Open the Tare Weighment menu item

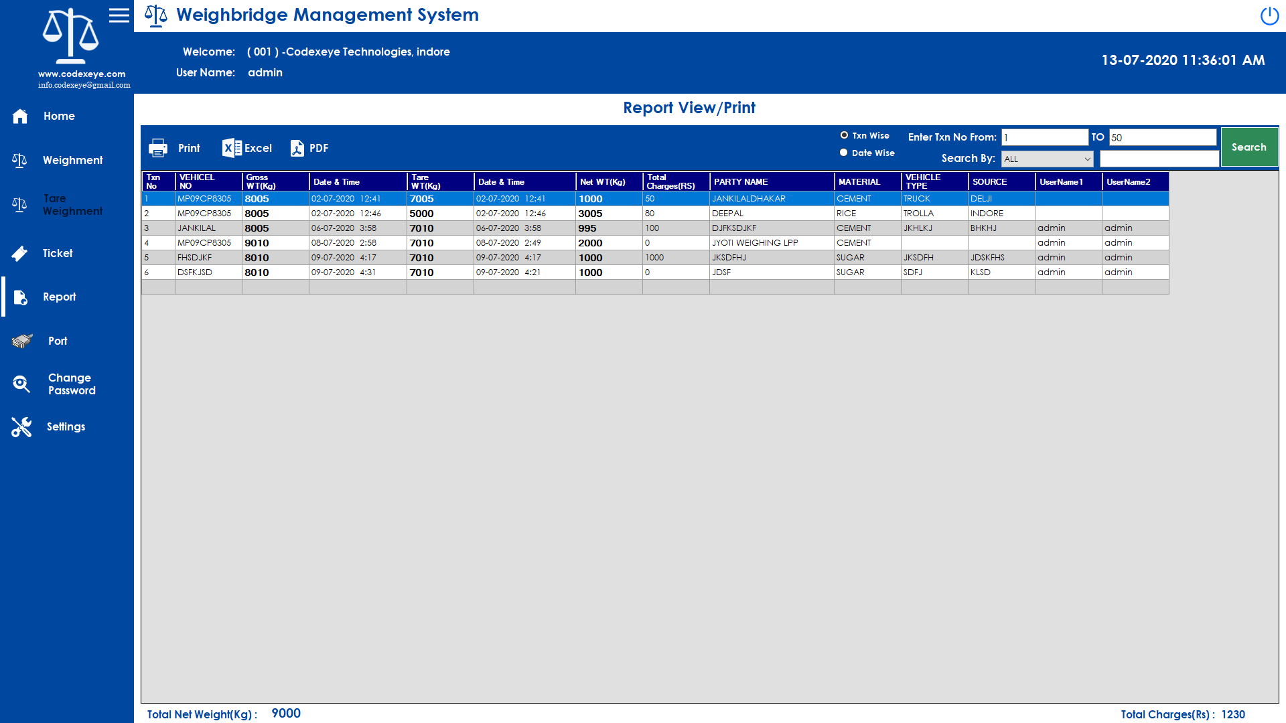pyautogui.click(x=72, y=205)
